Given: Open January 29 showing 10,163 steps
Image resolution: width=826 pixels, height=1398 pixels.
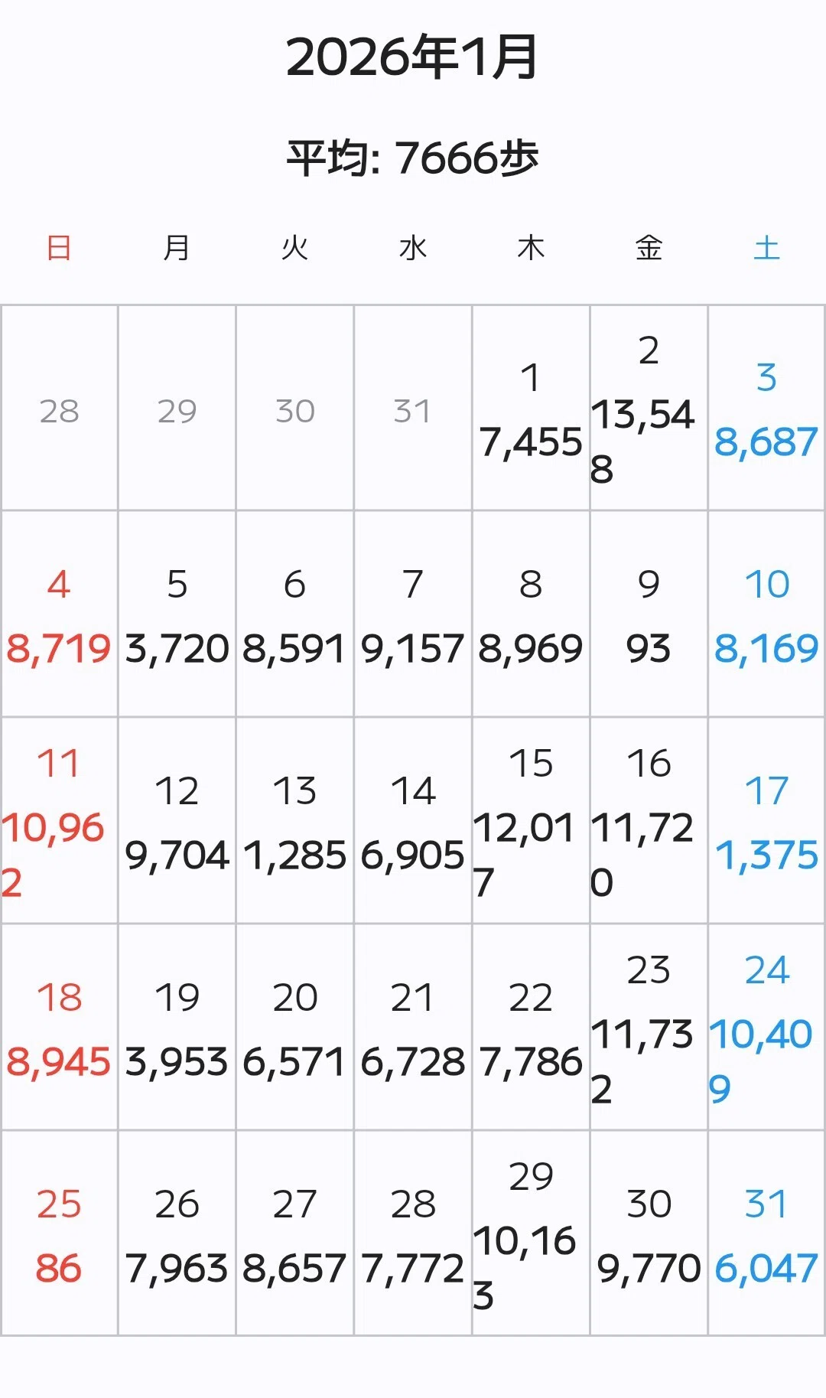Looking at the screenshot, I should point(531,1233).
